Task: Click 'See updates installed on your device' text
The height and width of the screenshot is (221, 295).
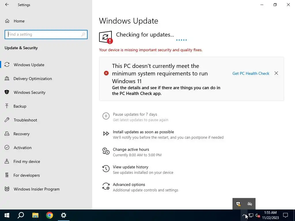Action: click(143, 173)
